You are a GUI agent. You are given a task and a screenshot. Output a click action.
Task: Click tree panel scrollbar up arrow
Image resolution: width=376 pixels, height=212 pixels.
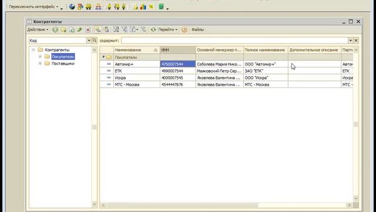tap(94, 49)
